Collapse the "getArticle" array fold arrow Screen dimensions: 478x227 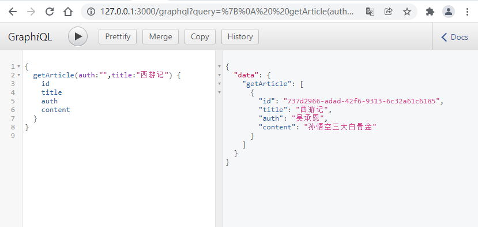(x=220, y=84)
